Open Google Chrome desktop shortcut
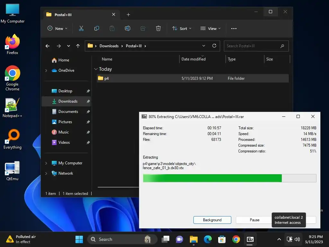This screenshot has height=247, width=329. pos(13,78)
